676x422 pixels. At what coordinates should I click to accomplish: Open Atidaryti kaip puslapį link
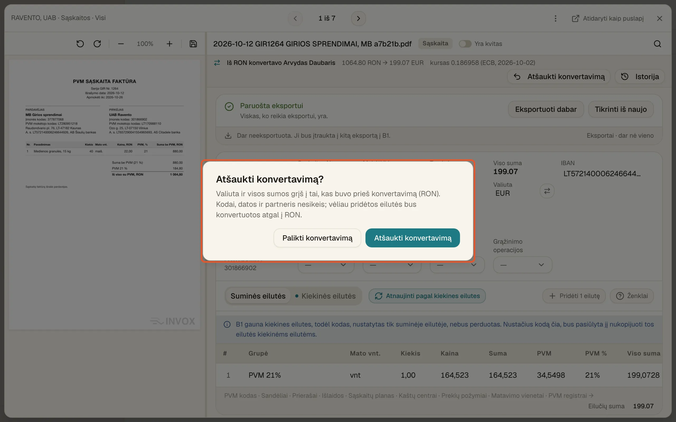(x=608, y=18)
